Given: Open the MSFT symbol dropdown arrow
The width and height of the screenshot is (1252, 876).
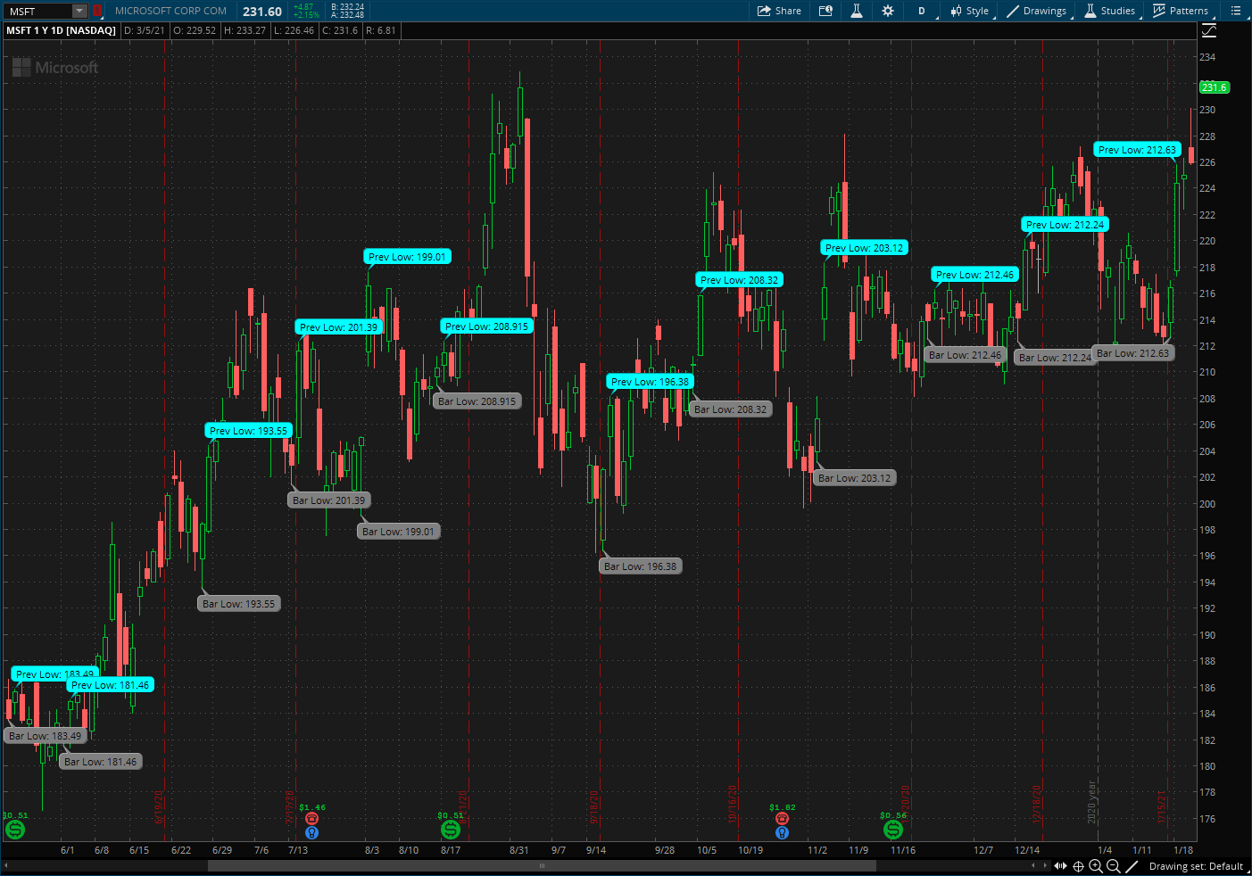Looking at the screenshot, I should coord(79,11).
